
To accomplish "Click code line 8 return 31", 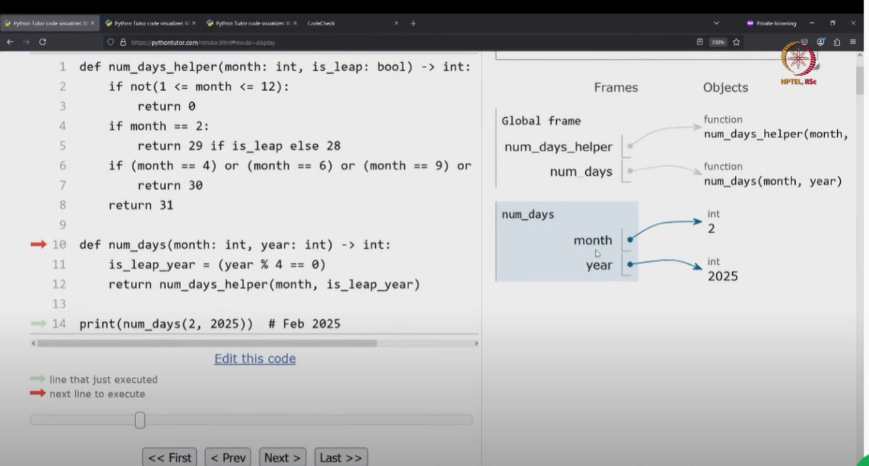I will pos(141,205).
